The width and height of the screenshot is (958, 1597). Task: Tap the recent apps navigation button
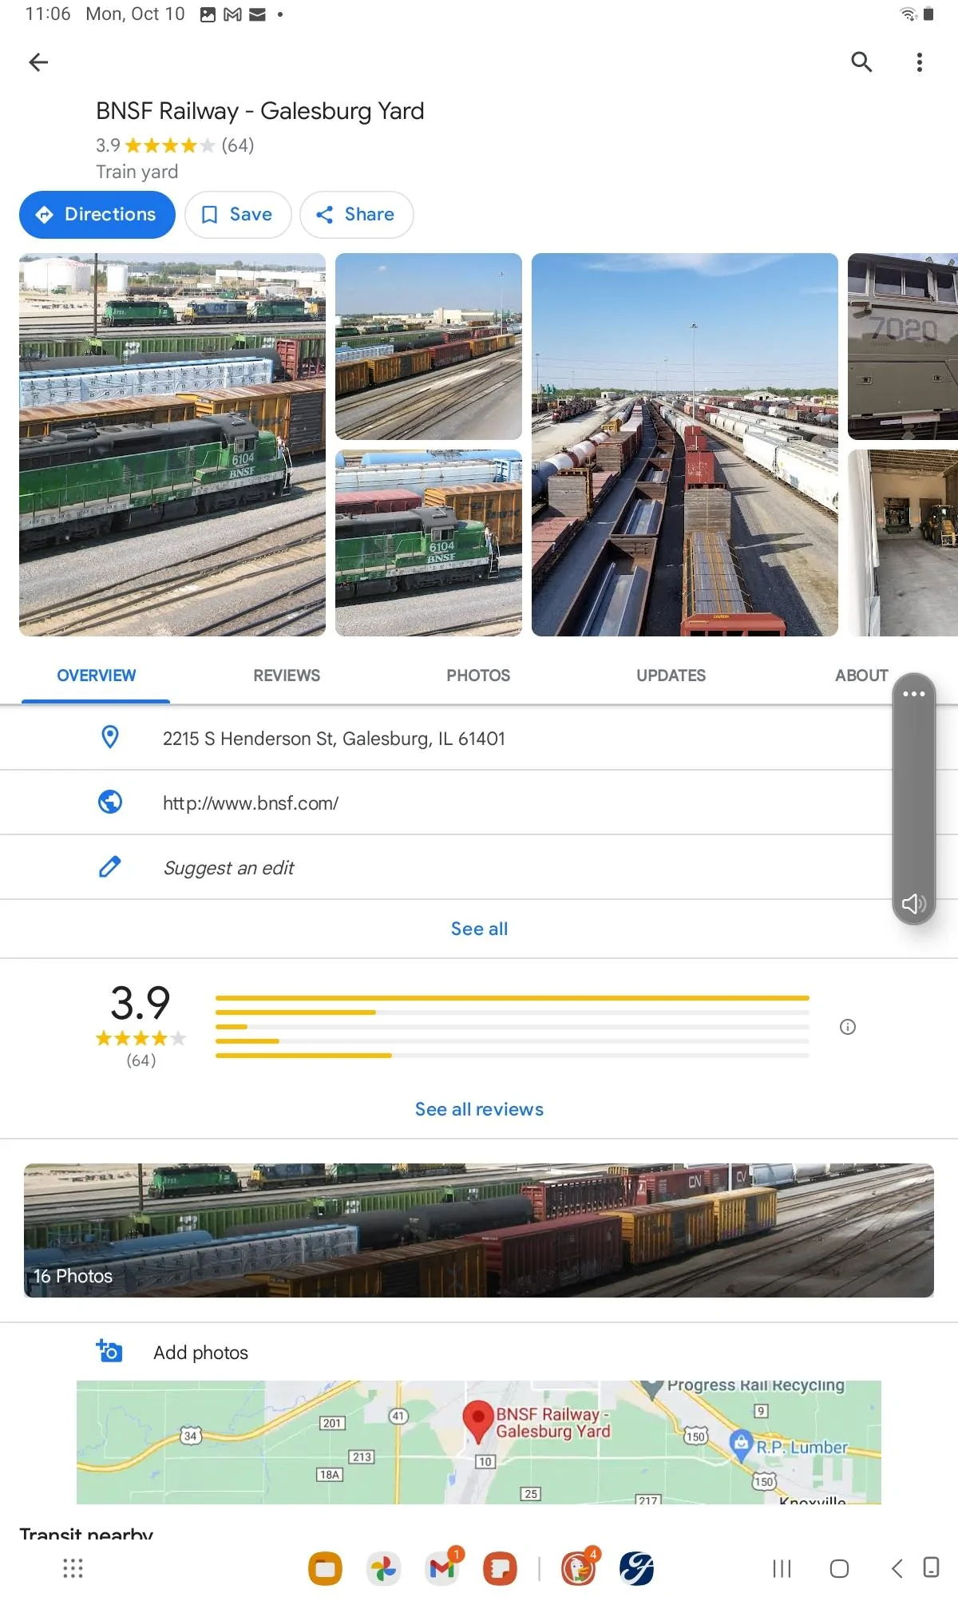pos(782,1569)
